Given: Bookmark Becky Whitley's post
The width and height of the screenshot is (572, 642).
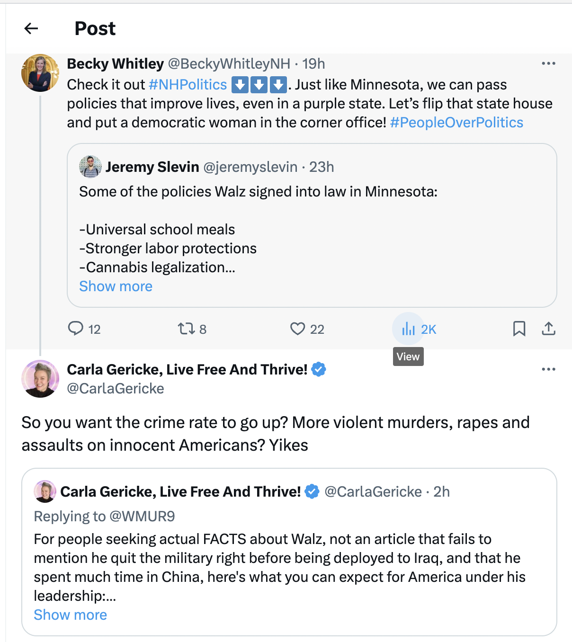Looking at the screenshot, I should point(519,329).
